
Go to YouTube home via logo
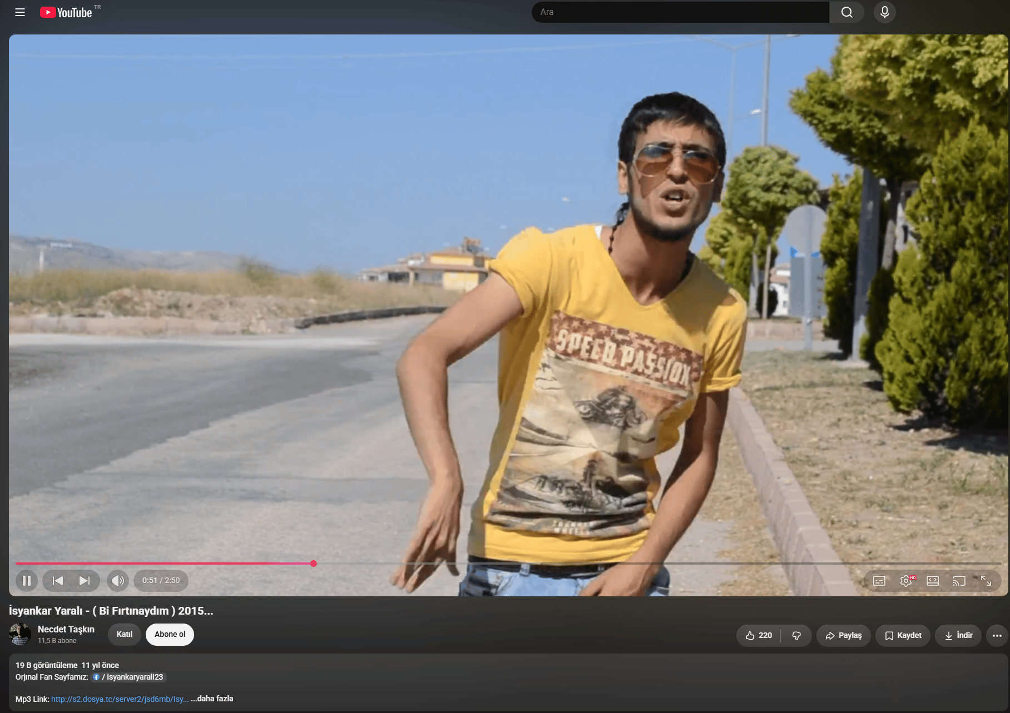point(66,12)
